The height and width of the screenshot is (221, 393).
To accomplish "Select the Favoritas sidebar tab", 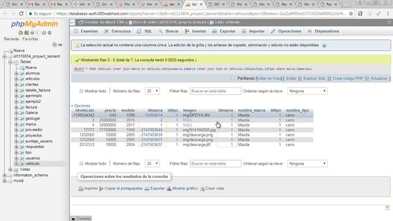I will tap(30, 39).
